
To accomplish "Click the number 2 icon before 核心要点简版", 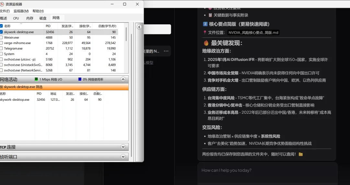I will click(x=205, y=24).
